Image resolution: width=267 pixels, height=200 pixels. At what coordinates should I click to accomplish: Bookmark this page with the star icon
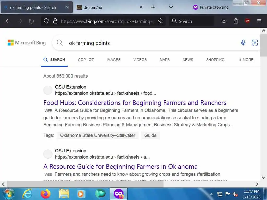160,21
